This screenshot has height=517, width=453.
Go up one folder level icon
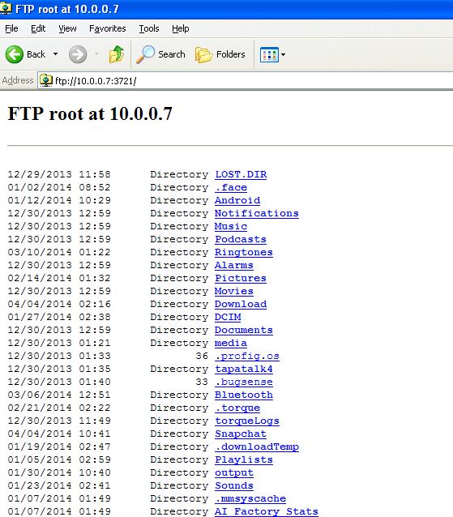point(117,54)
